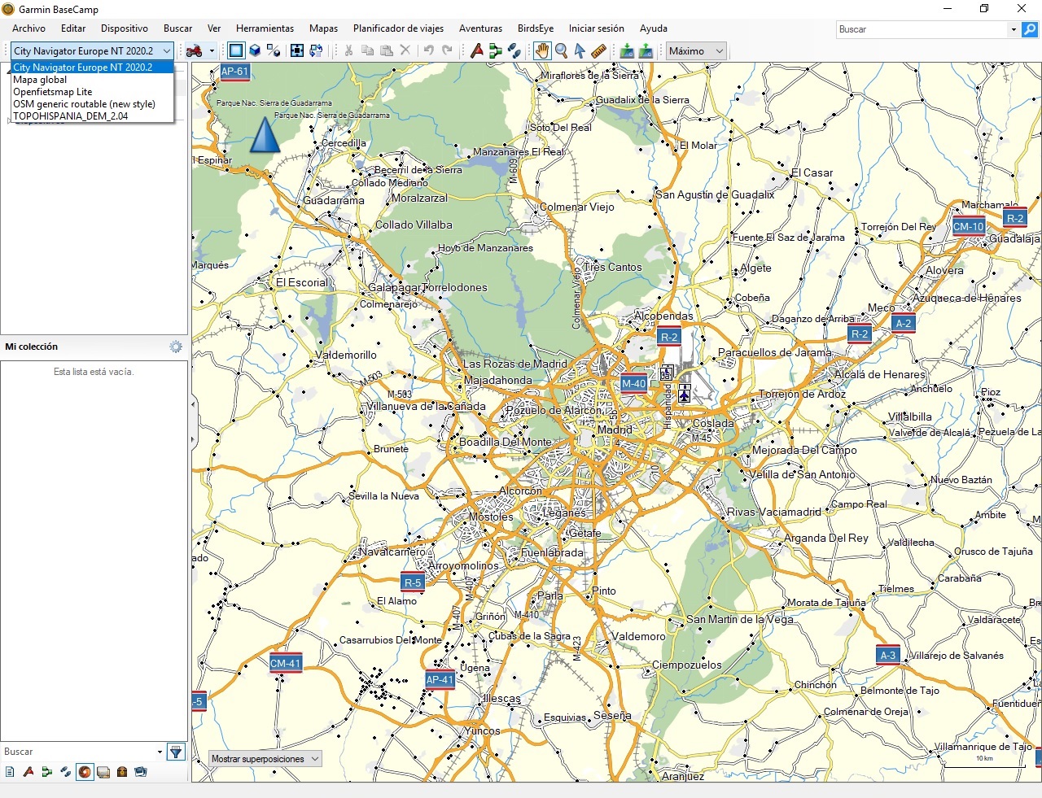Open the Iniciar sesión menu
This screenshot has width=1042, height=798.
(597, 28)
